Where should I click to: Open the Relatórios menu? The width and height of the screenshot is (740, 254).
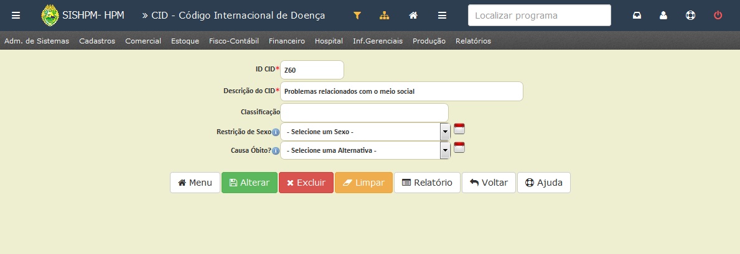(474, 41)
